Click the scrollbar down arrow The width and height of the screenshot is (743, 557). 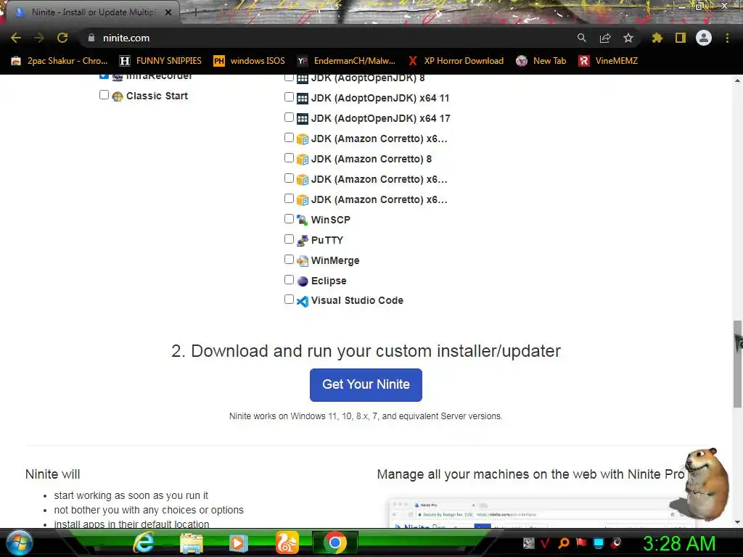coord(737,522)
